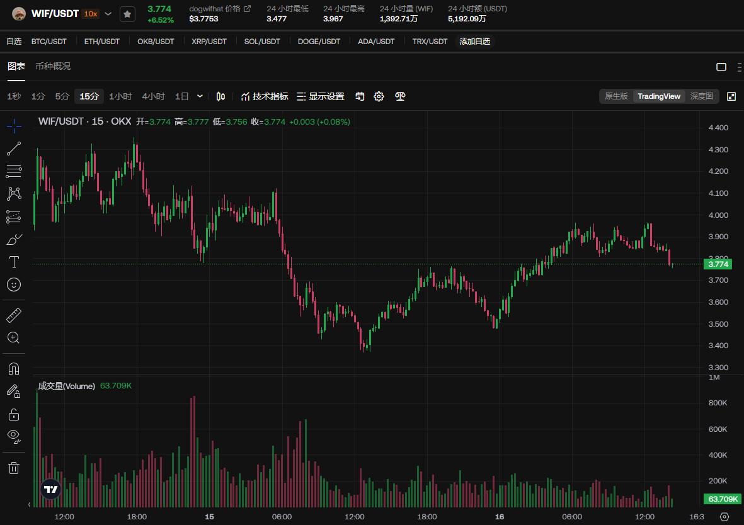This screenshot has height=525, width=744.
Task: Click the zoom in magnifier tool
Action: [x=14, y=338]
